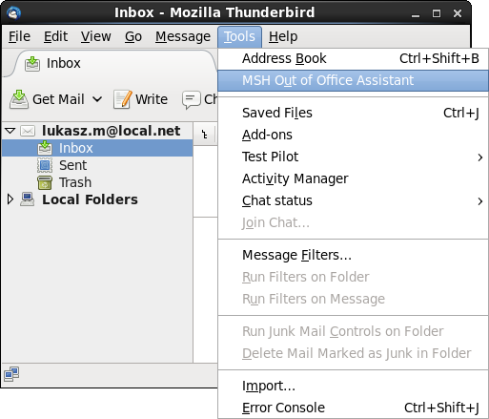Click the Sent folder stamp icon

pos(45,165)
